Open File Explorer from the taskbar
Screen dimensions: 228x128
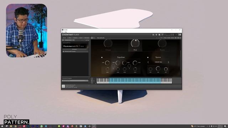[11, 126]
